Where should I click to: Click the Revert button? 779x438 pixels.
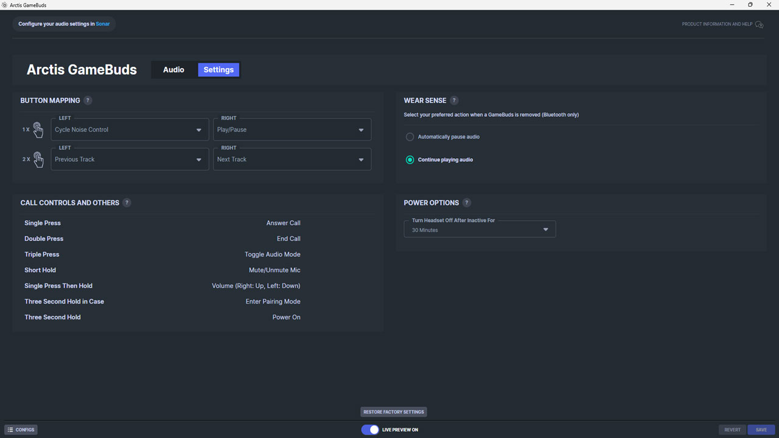click(732, 429)
